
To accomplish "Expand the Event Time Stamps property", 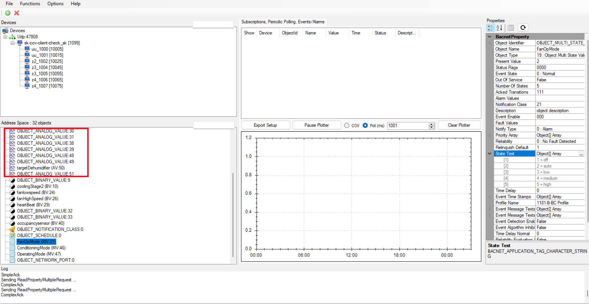I will 490,197.
